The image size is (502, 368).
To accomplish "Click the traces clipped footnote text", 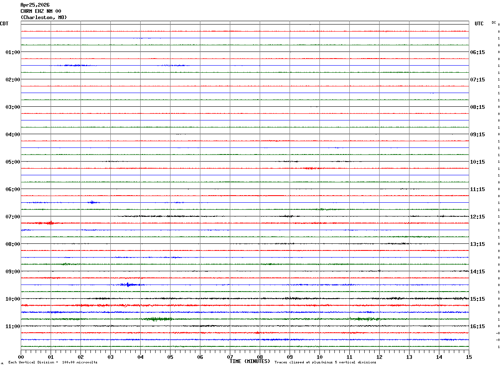I will point(325,363).
